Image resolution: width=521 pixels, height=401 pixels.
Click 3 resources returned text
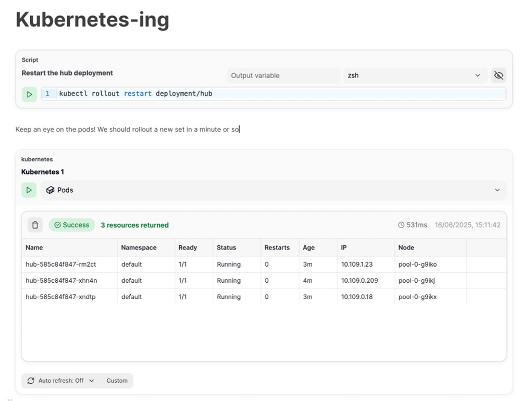coord(134,225)
